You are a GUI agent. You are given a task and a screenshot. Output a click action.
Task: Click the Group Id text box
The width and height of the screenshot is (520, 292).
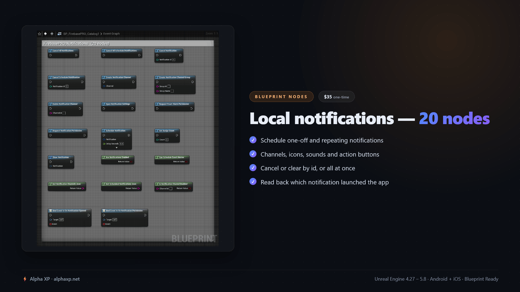click(x=169, y=87)
